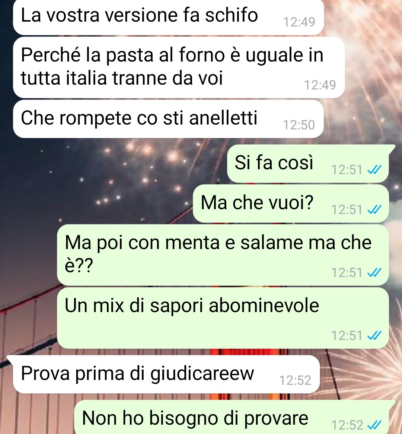Tap the 12:51 timestamp on 'Ma che vuoi?'
402x434 pixels.
347,210
